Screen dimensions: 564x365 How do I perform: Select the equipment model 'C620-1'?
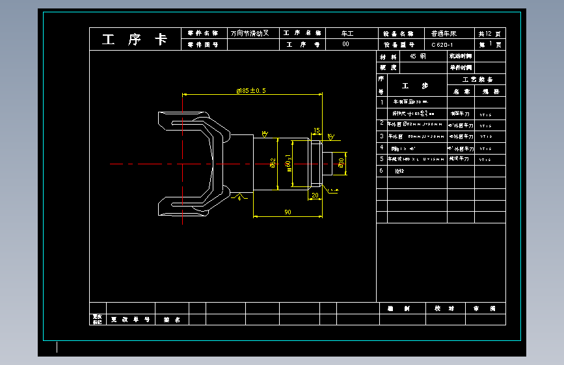pyautogui.click(x=442, y=45)
